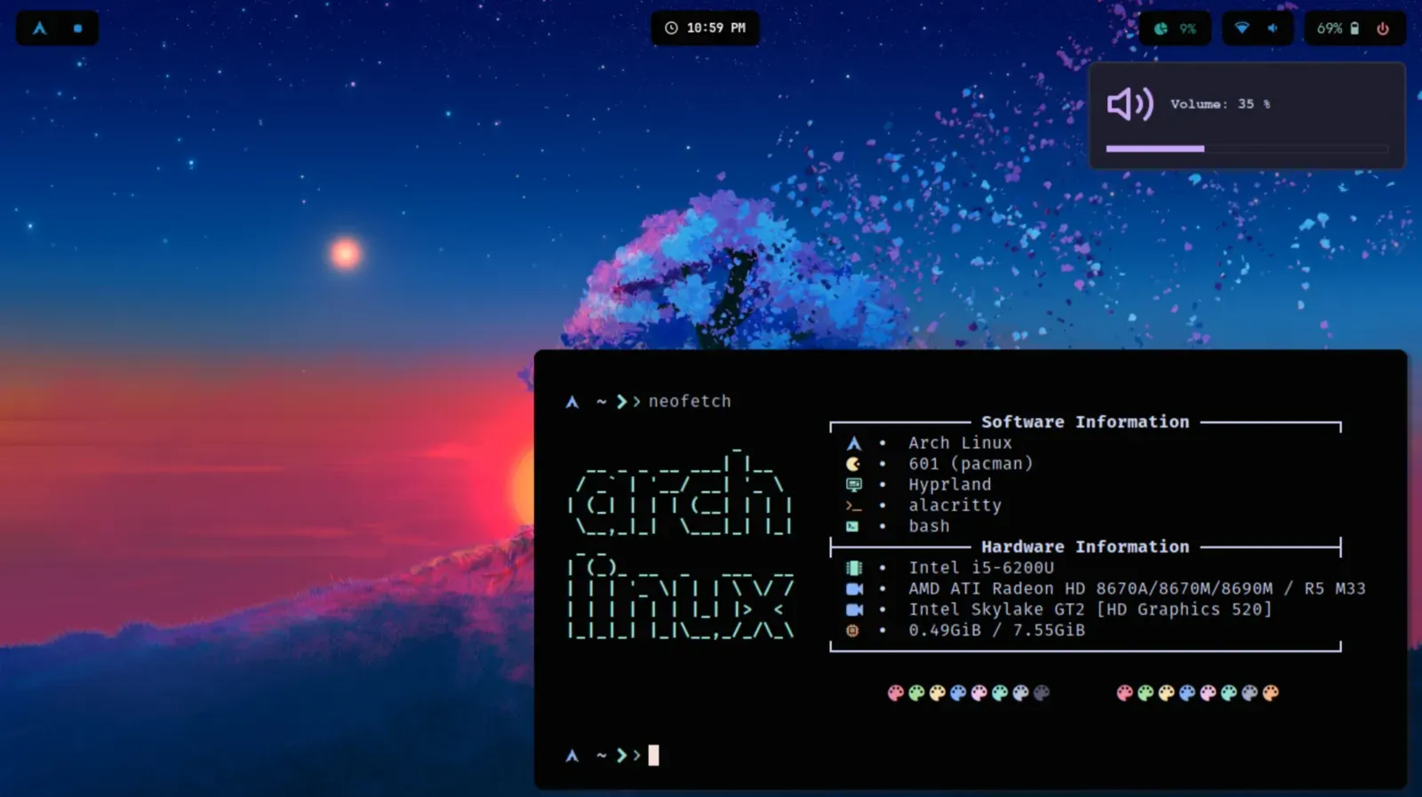This screenshot has width=1422, height=797.
Task: Click the orange palette icon
Action: coord(1271,692)
